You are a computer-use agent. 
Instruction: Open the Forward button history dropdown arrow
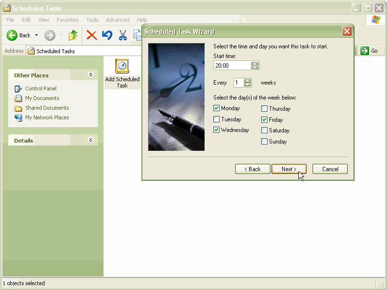(x=61, y=35)
